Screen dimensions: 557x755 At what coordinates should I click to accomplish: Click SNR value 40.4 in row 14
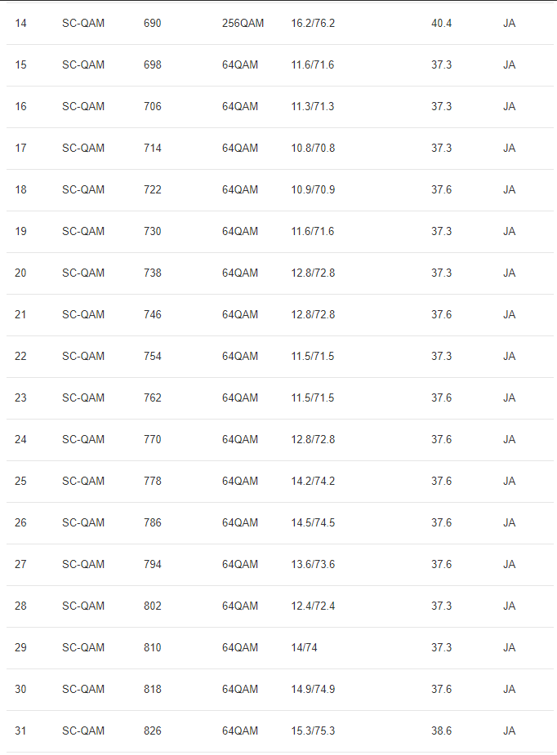[x=441, y=23]
